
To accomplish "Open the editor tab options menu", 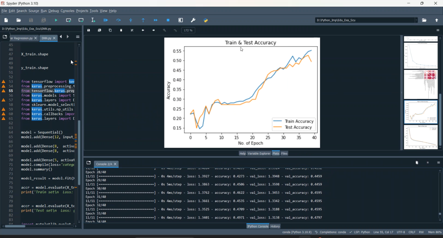I will (x=77, y=37).
